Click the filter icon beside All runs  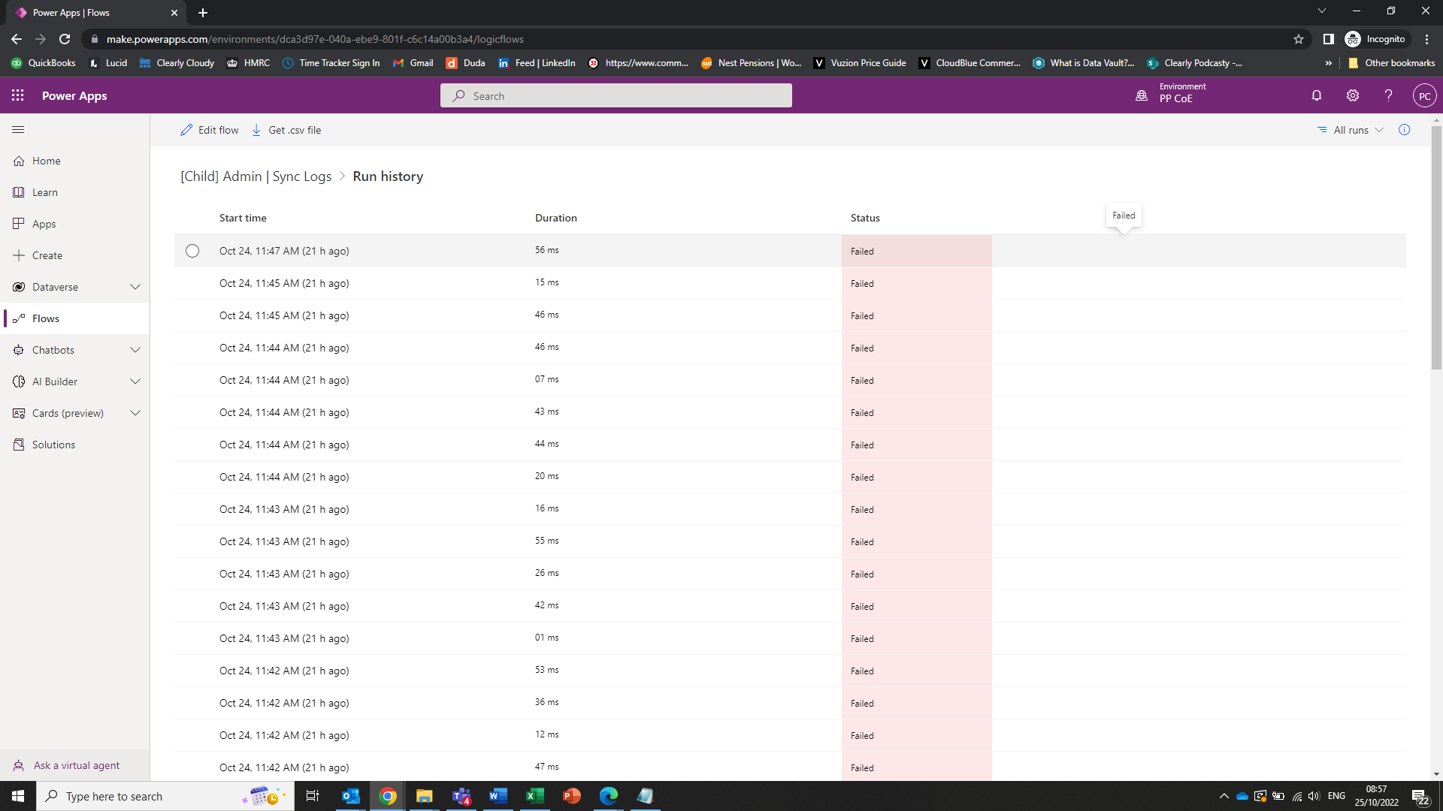tap(1324, 130)
